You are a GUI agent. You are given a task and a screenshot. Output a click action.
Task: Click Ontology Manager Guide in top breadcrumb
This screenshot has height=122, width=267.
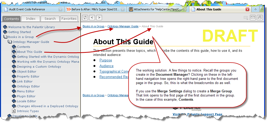coord(123,26)
